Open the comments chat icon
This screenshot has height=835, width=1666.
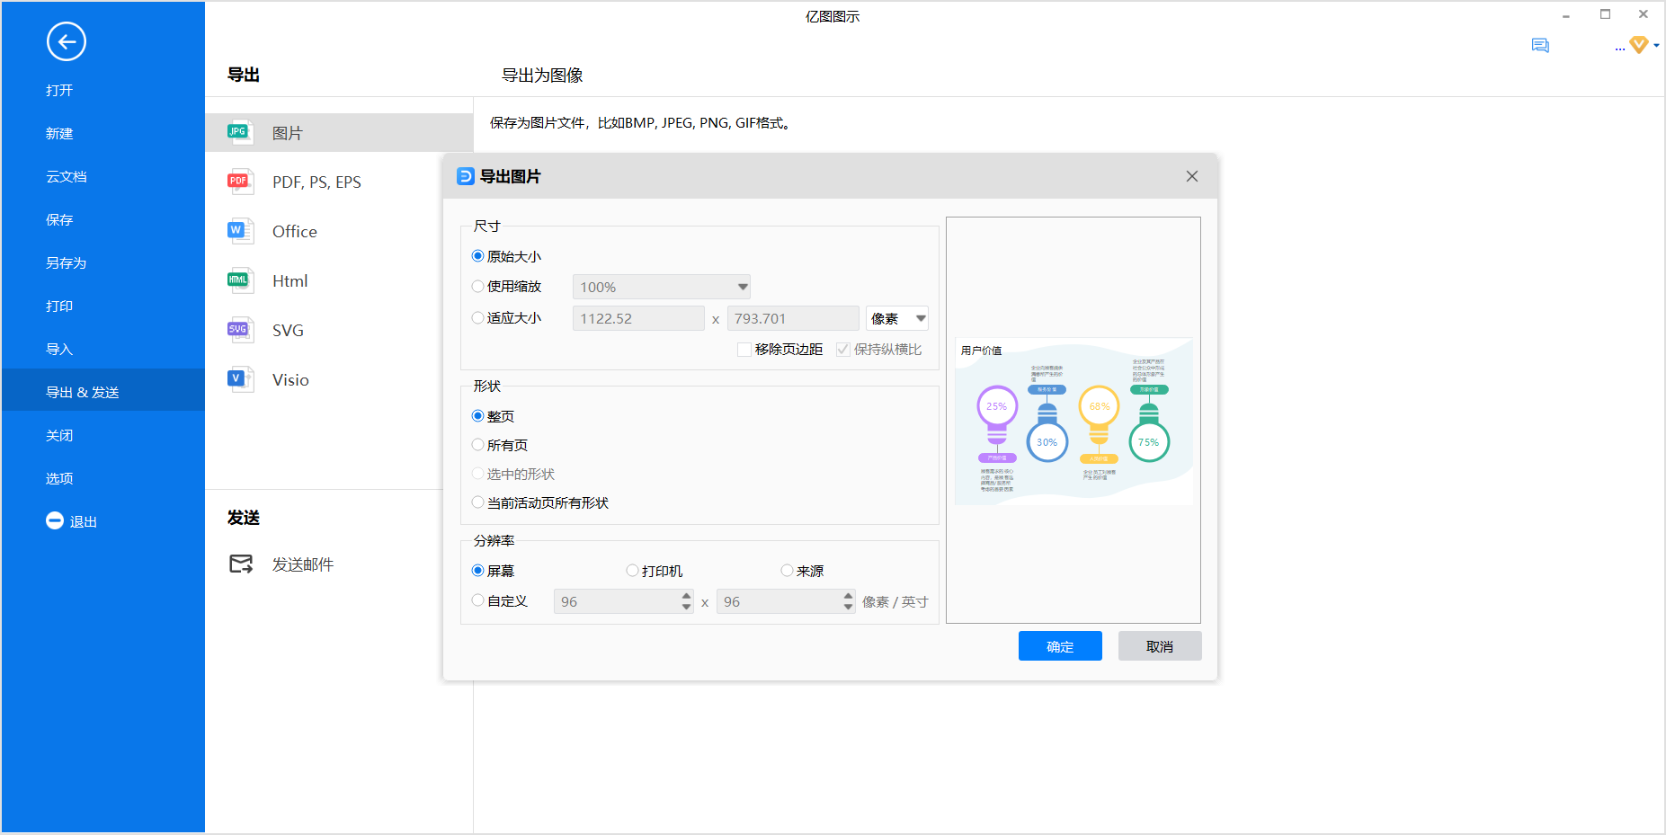pyautogui.click(x=1540, y=46)
